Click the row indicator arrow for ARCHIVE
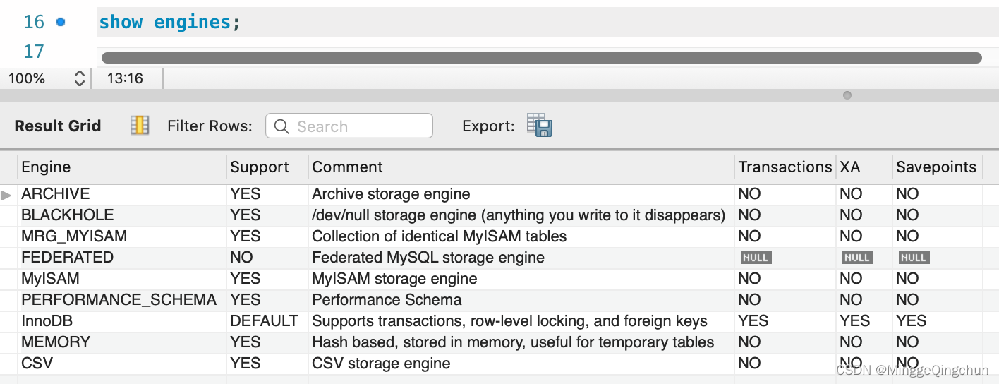 click(6, 194)
